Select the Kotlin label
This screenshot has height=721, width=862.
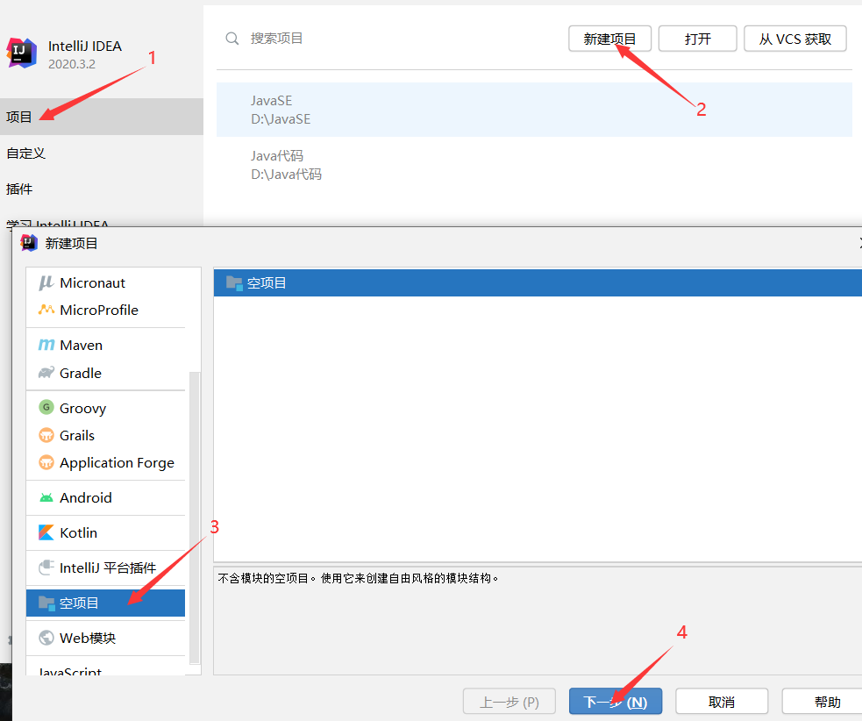(78, 532)
